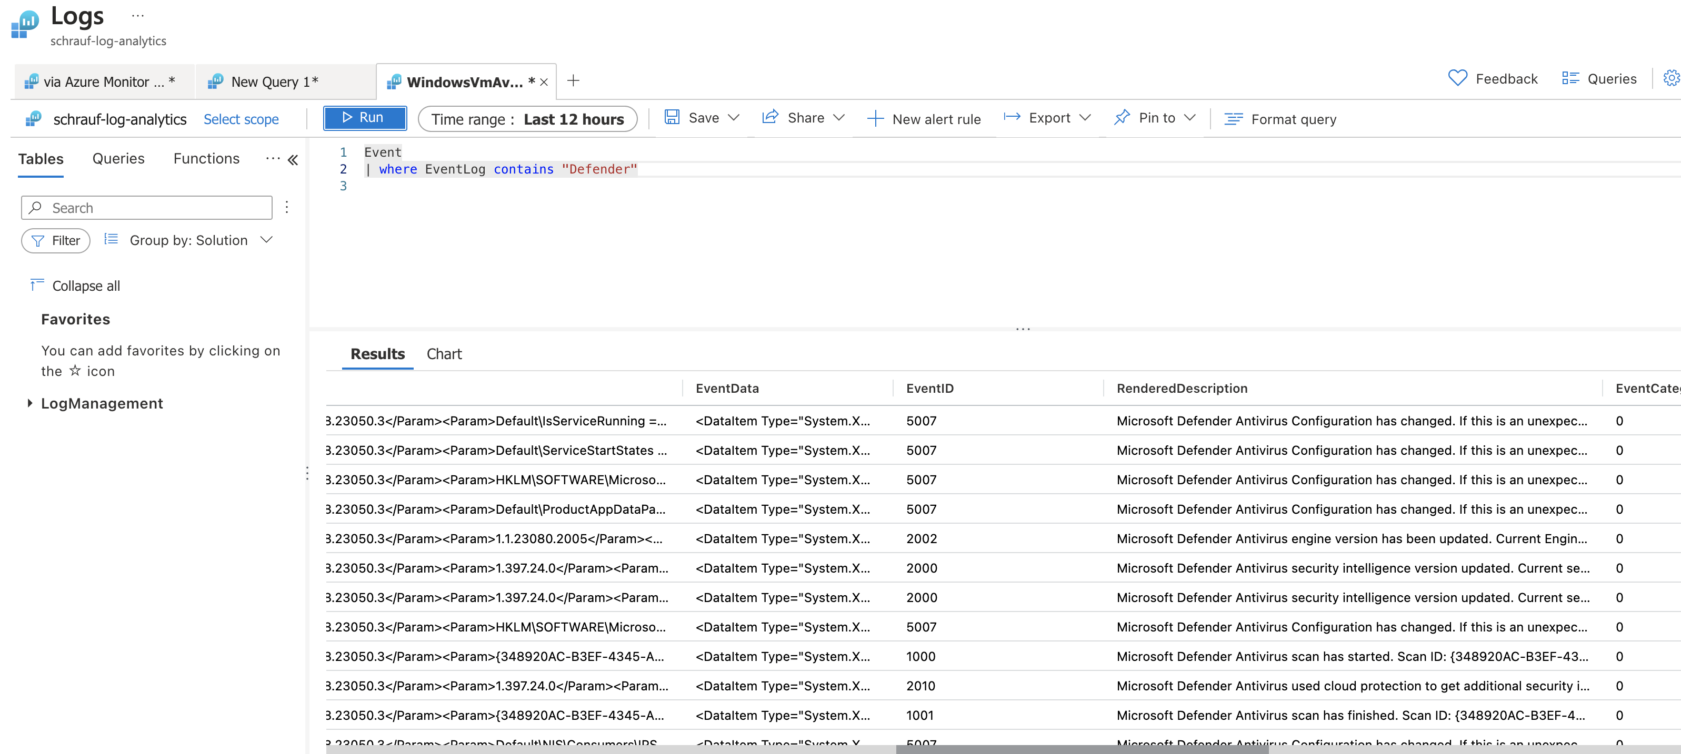Click the Format query icon
The height and width of the screenshot is (754, 1681).
point(1233,119)
